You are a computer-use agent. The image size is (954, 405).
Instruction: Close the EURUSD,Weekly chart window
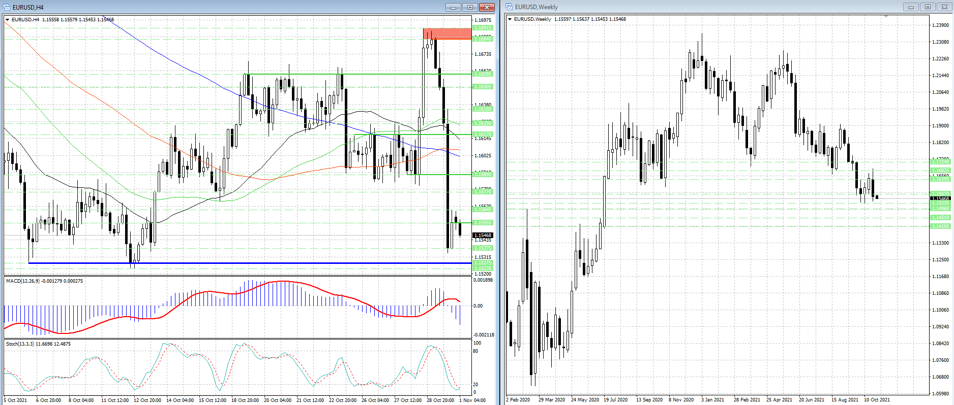[x=945, y=7]
